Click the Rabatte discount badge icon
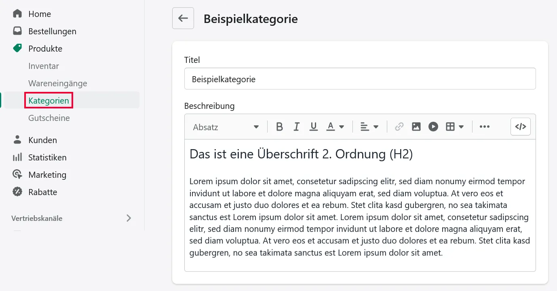This screenshot has width=557, height=291. (17, 192)
